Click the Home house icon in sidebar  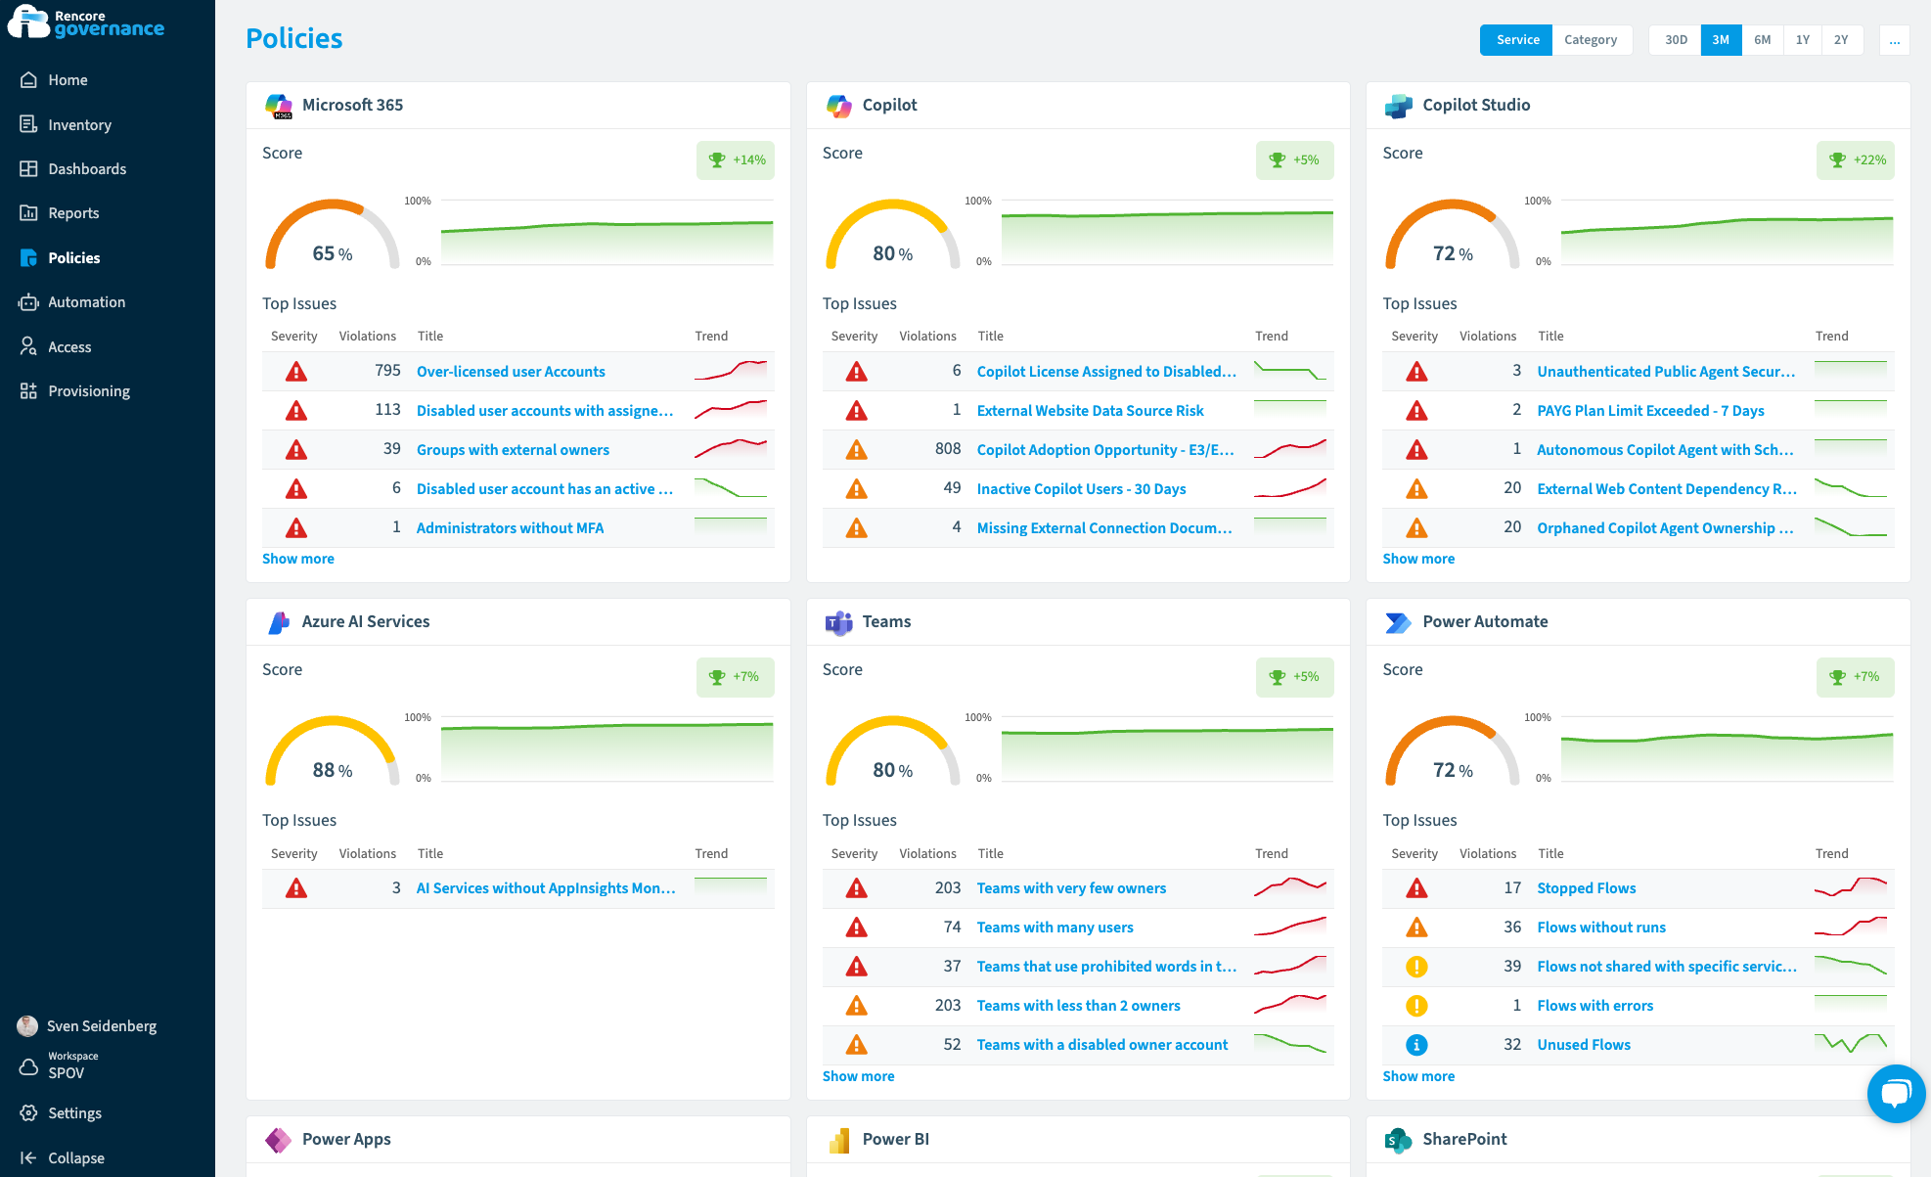29,80
